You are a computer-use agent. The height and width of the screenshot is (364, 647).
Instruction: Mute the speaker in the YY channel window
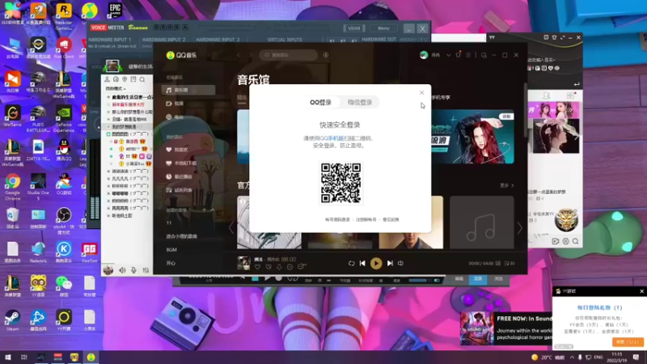tap(123, 270)
